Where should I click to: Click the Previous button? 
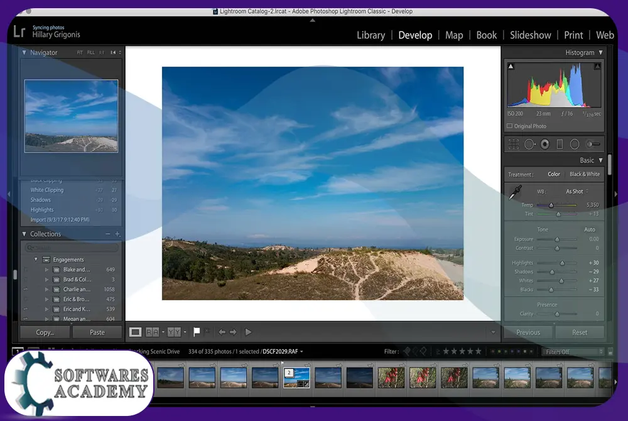click(x=528, y=332)
